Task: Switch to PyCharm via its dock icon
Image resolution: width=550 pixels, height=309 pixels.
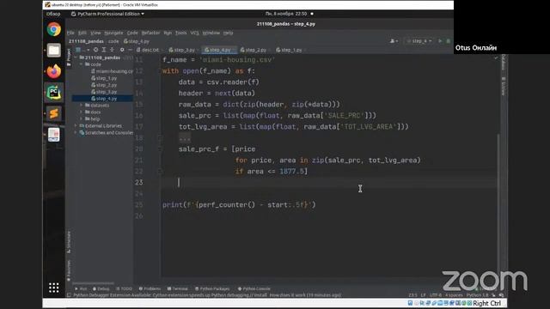Action: [53, 93]
